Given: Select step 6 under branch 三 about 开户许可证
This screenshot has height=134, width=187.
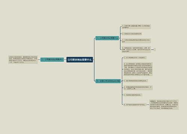Looking at the screenshot, I should point(135,105).
